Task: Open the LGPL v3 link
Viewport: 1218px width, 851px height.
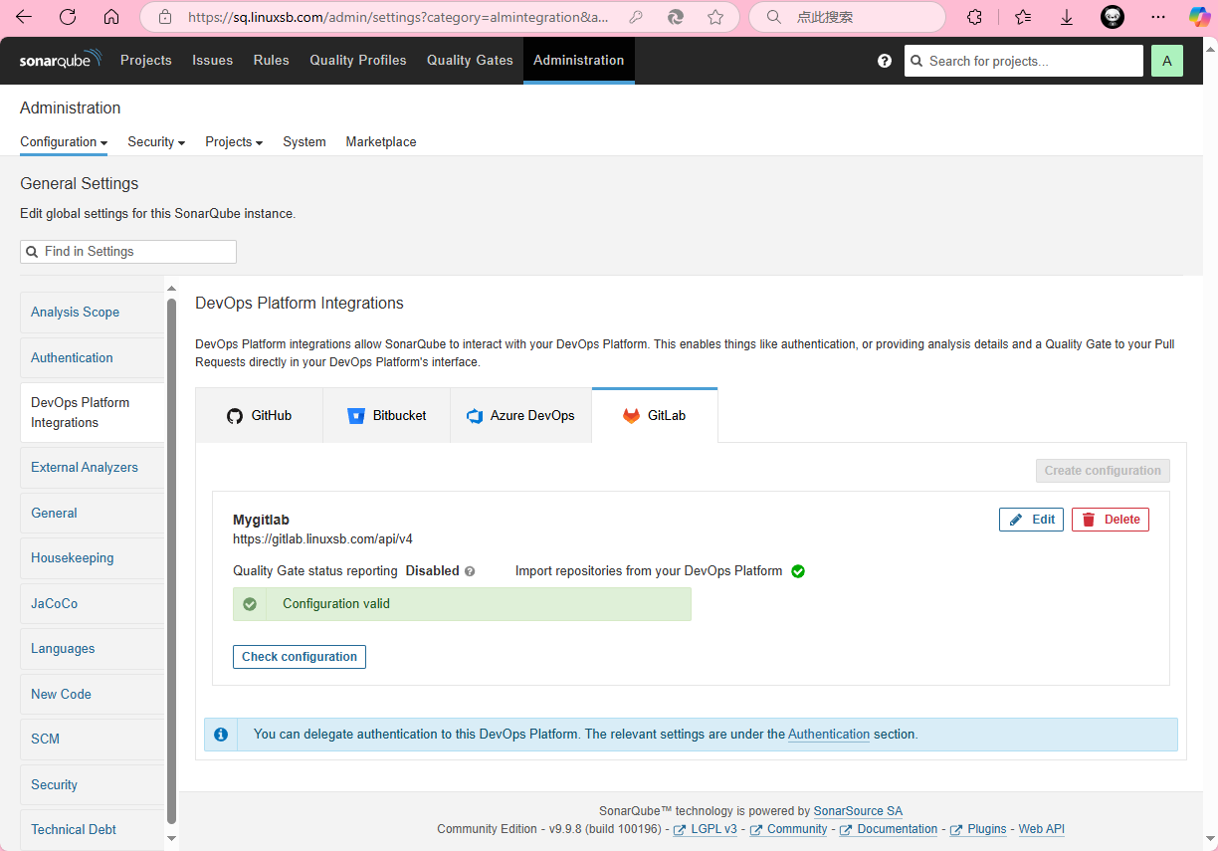Action: 706,829
